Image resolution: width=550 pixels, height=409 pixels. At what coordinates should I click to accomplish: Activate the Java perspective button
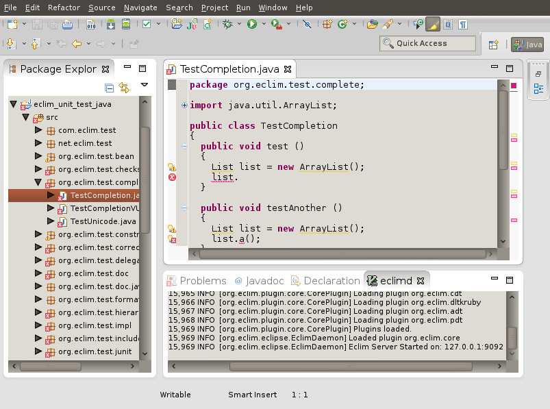coord(527,44)
